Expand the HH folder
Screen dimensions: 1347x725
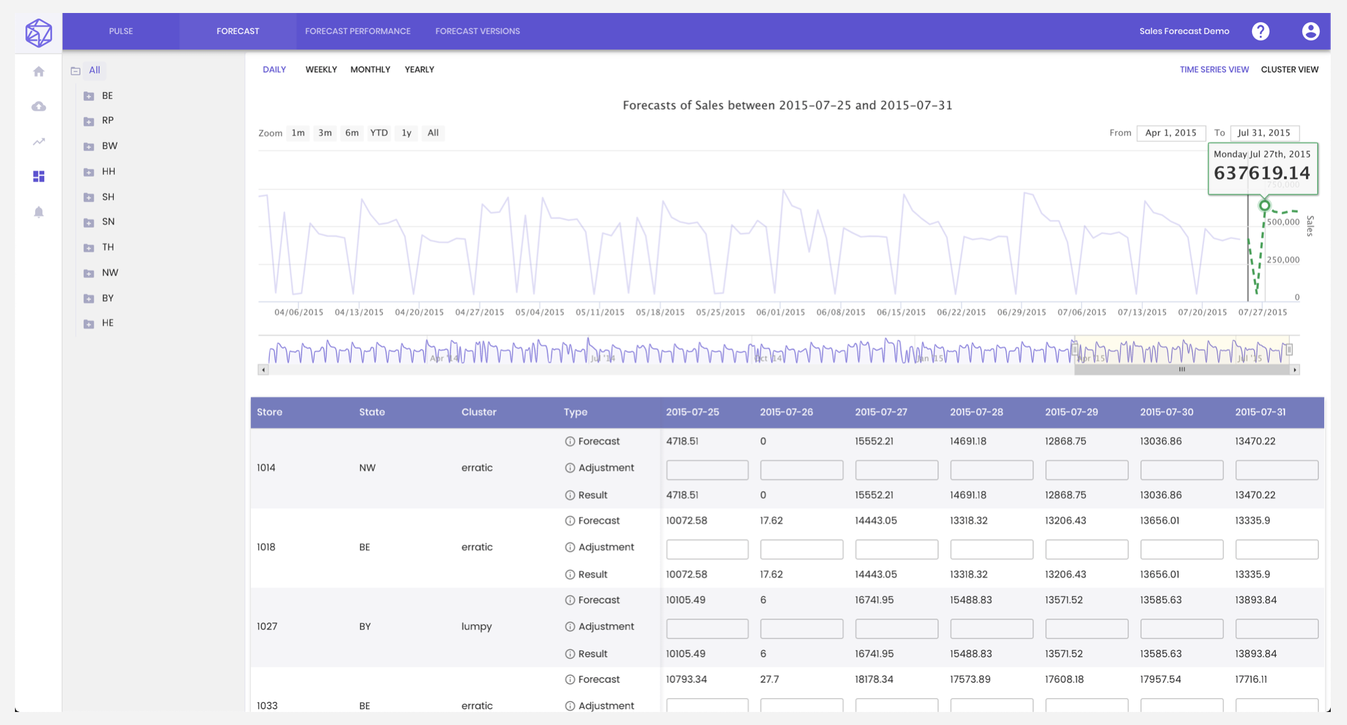click(x=89, y=172)
